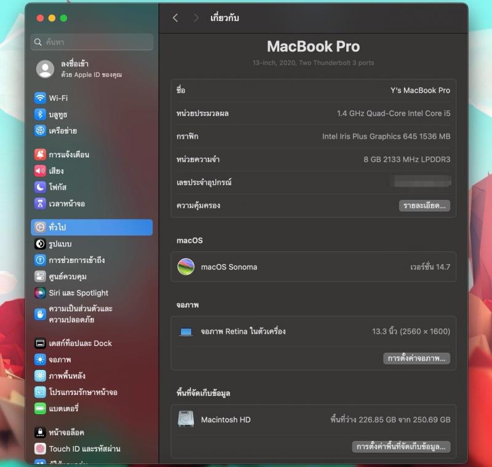This screenshot has width=492, height=467.
Task: Go back with the left chevron
Action: (175, 18)
